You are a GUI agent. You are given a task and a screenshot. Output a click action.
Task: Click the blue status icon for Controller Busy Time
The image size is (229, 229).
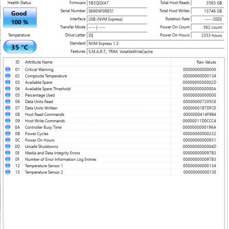coord(8,127)
